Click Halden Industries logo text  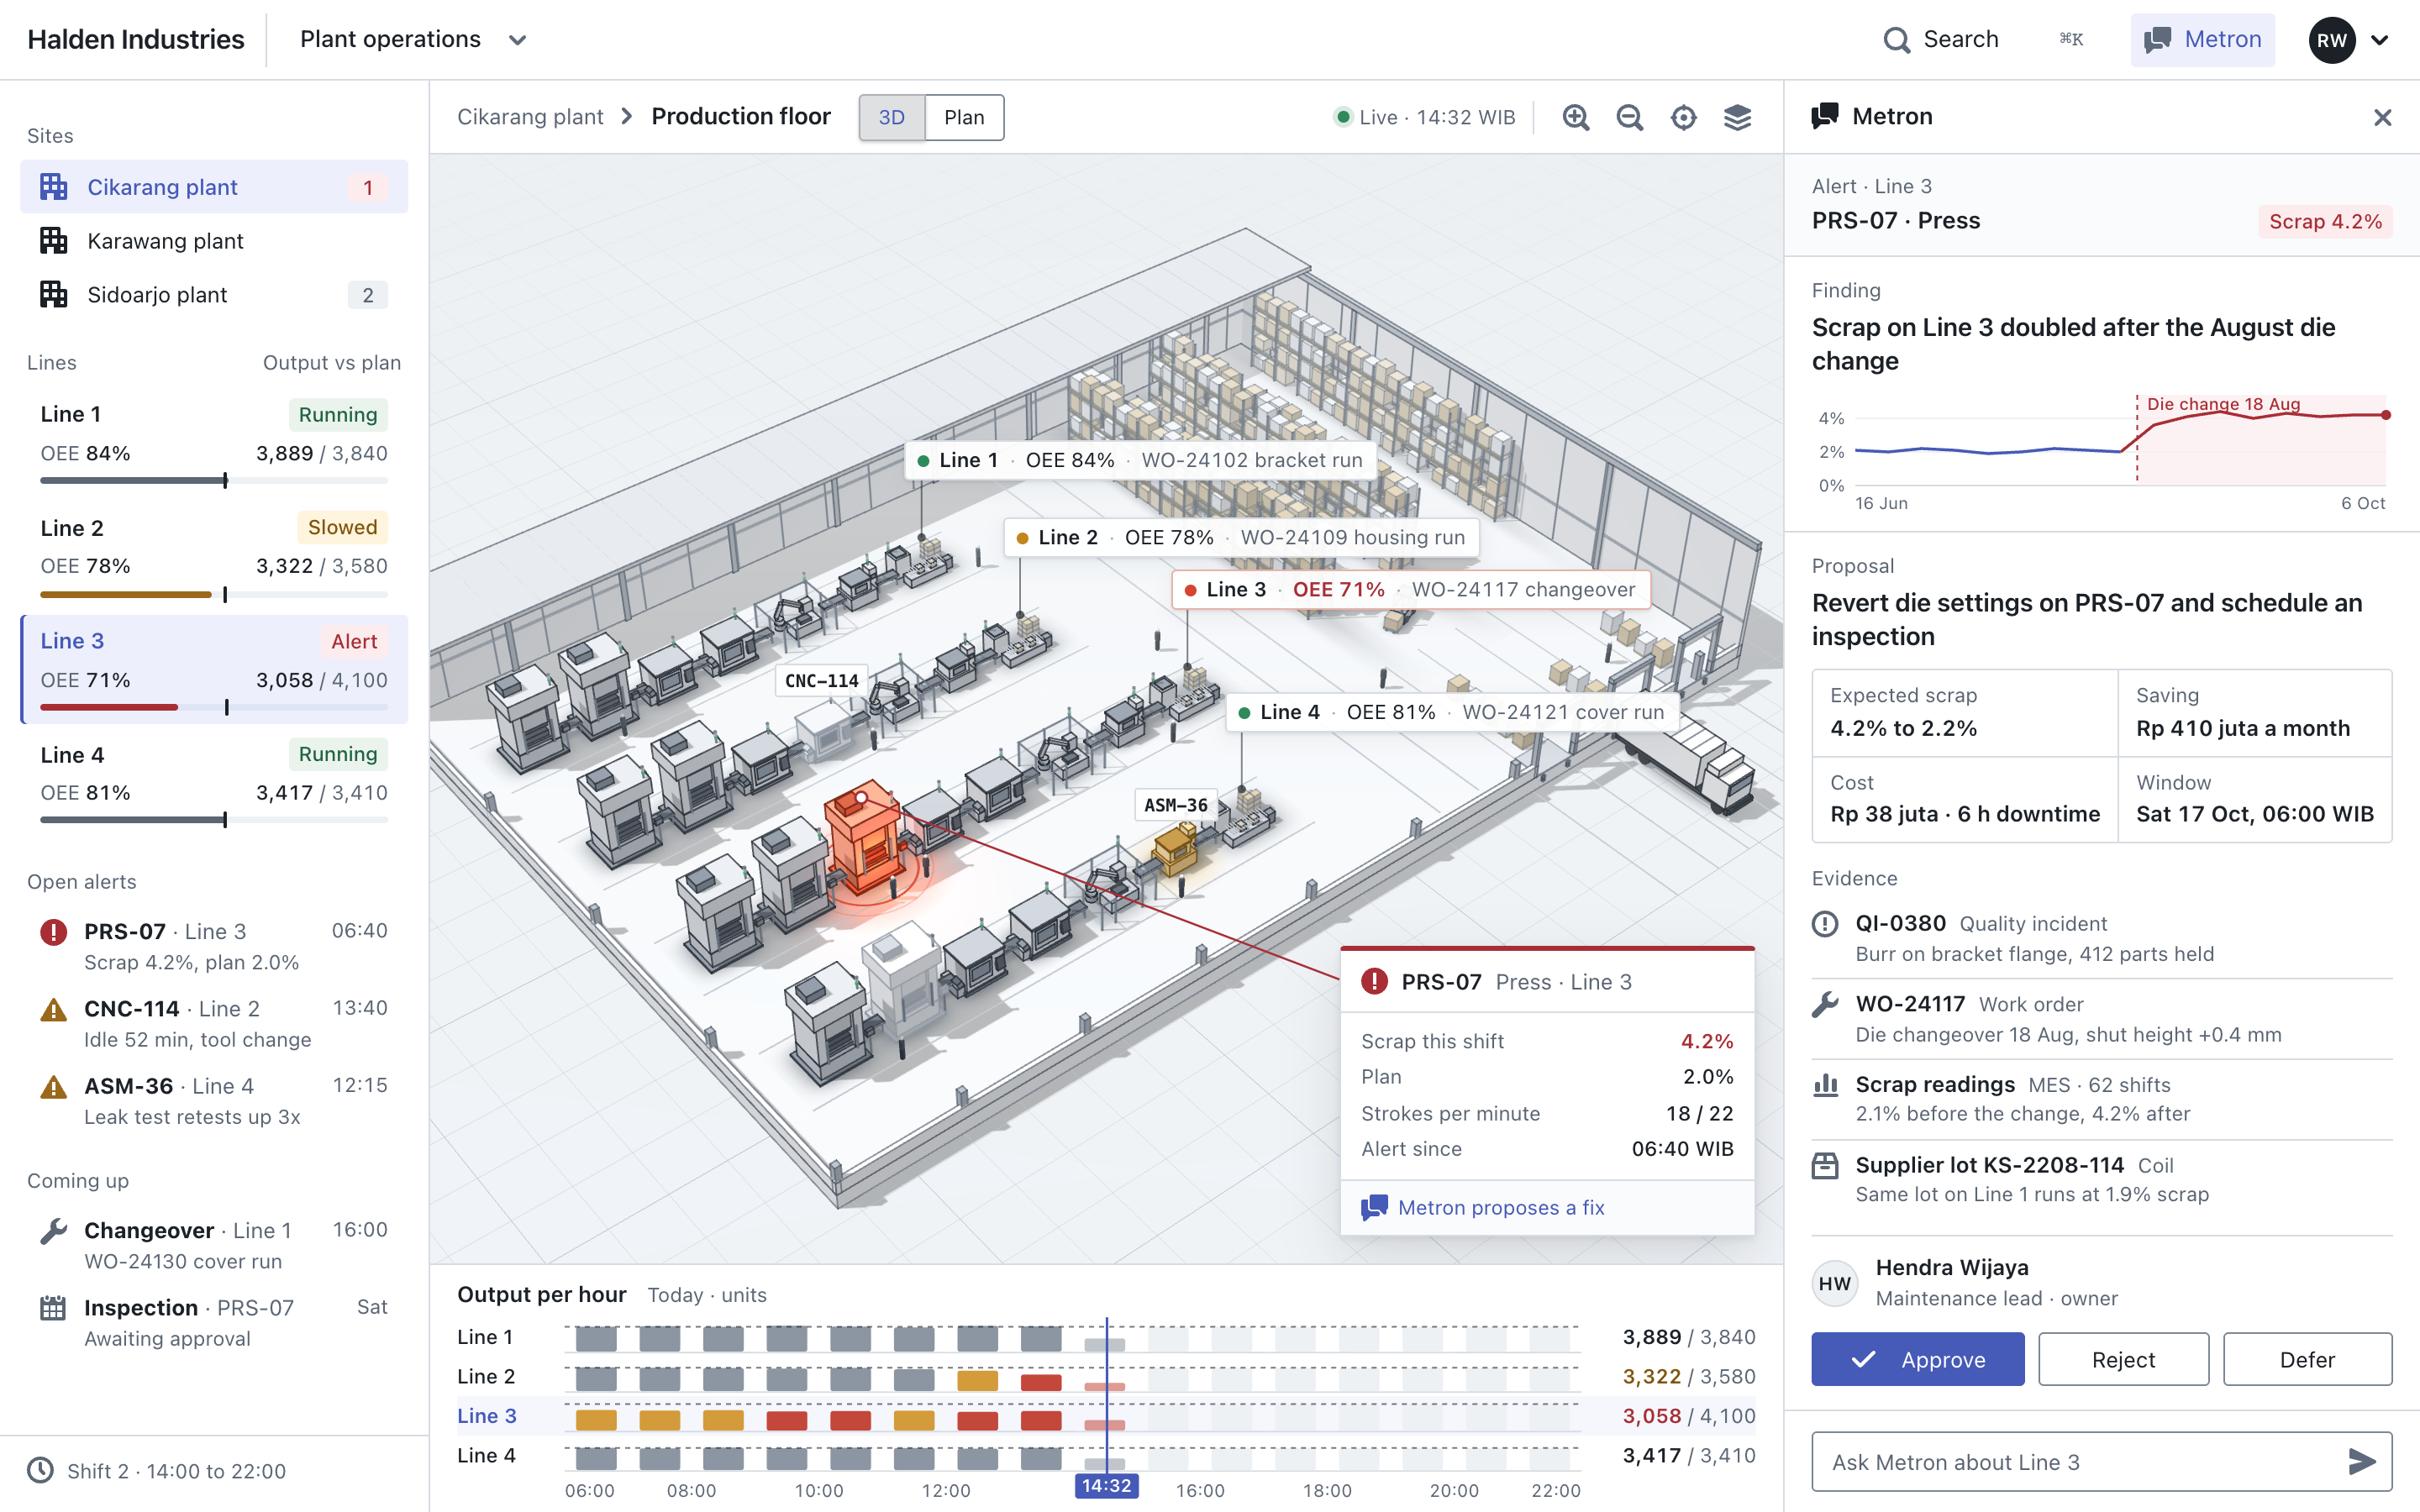[136, 40]
